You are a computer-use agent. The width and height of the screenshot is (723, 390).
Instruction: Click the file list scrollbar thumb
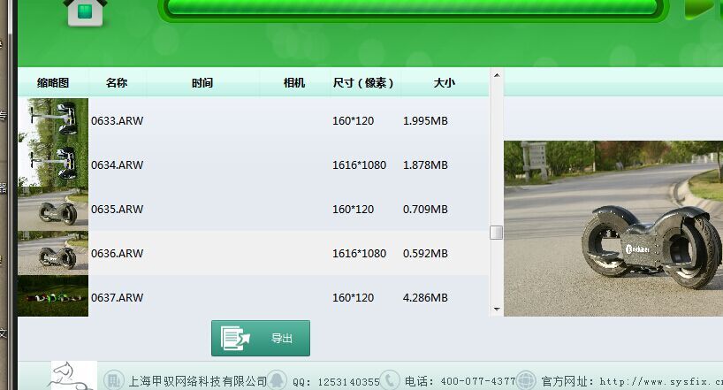496,233
